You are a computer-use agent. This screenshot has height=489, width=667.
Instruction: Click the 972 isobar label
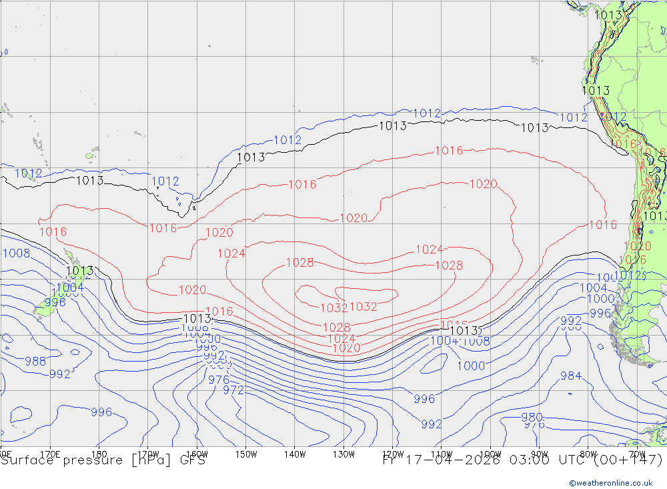tap(233, 390)
